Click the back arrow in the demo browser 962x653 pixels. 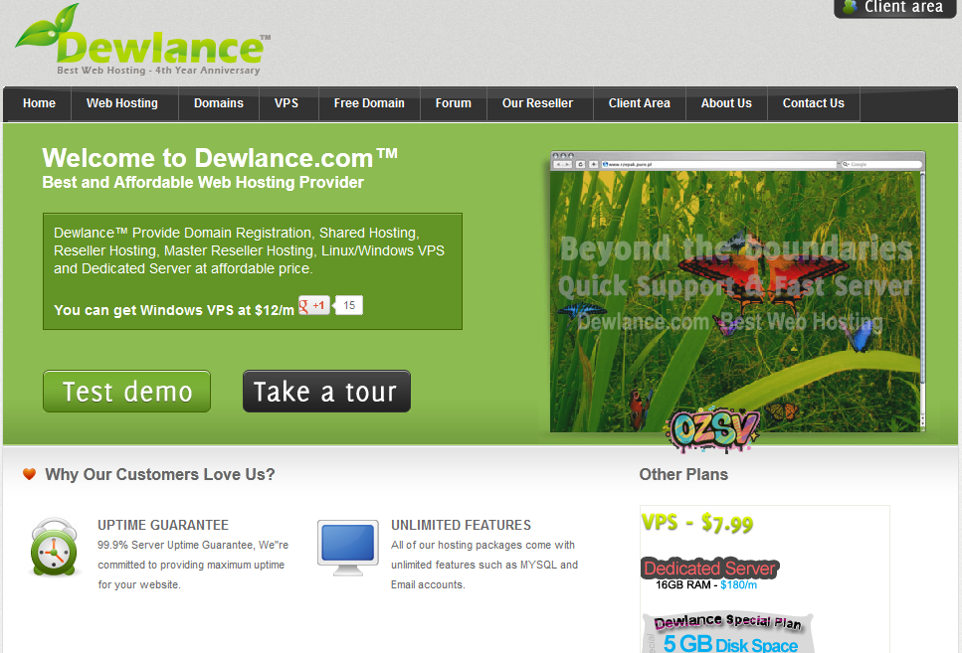coord(558,162)
